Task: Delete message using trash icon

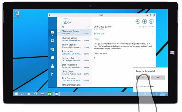Action: point(151,22)
